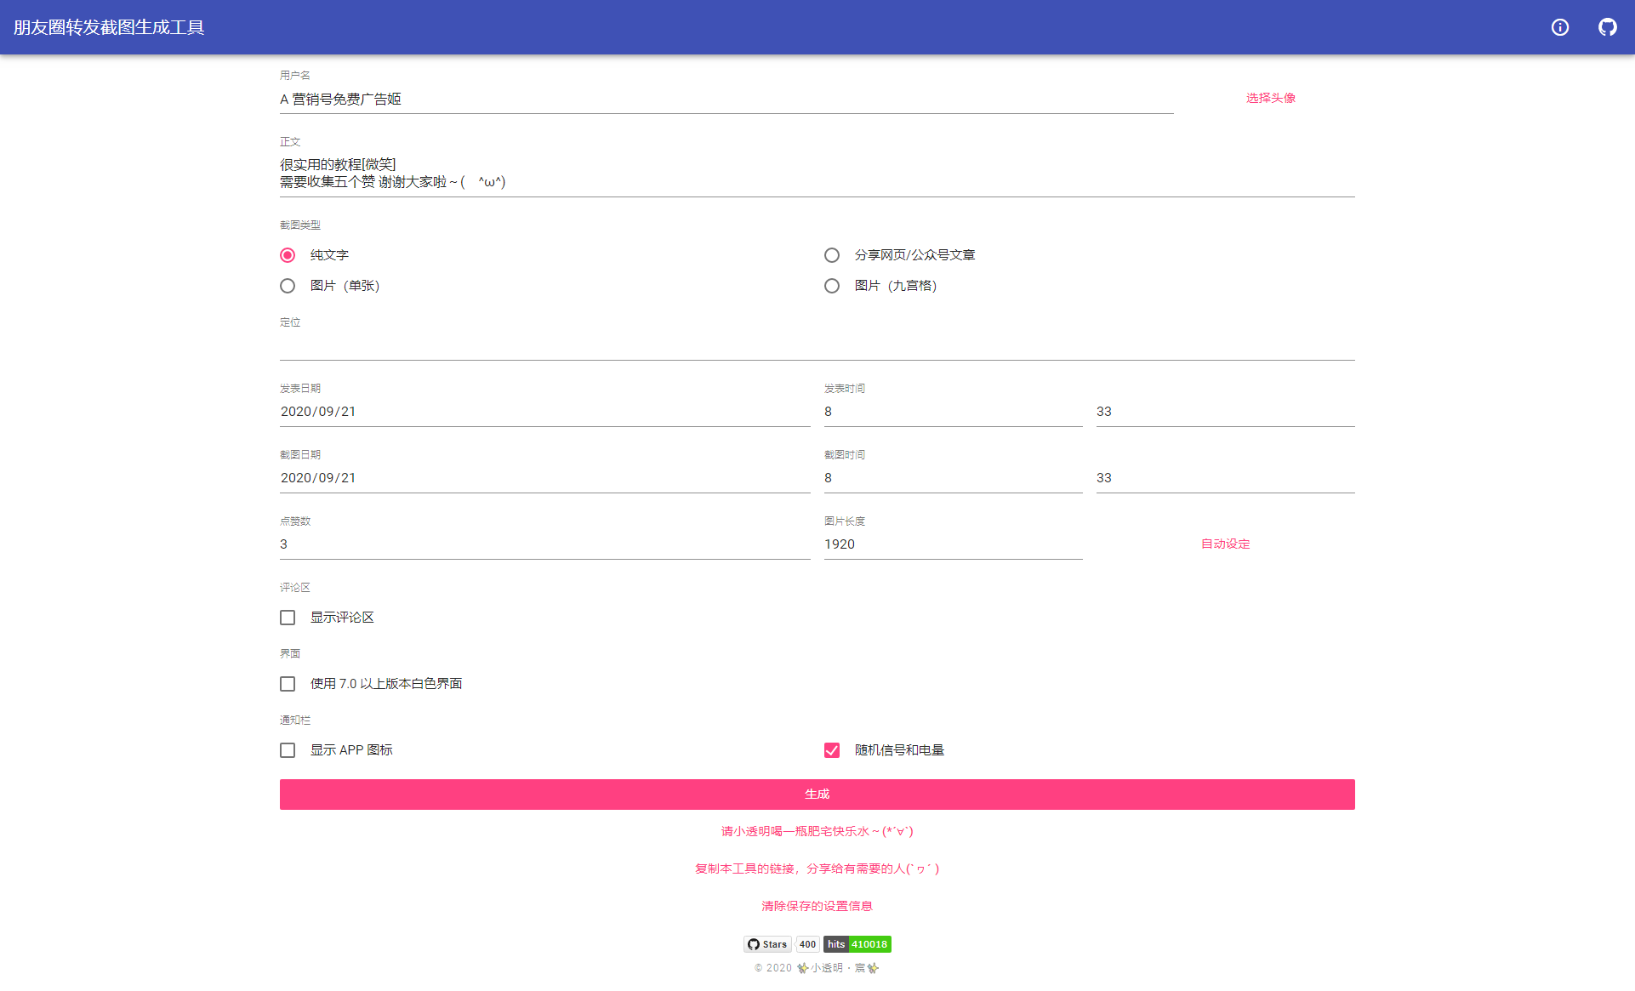Uncheck 随机信号和电量 checkbox

(832, 750)
